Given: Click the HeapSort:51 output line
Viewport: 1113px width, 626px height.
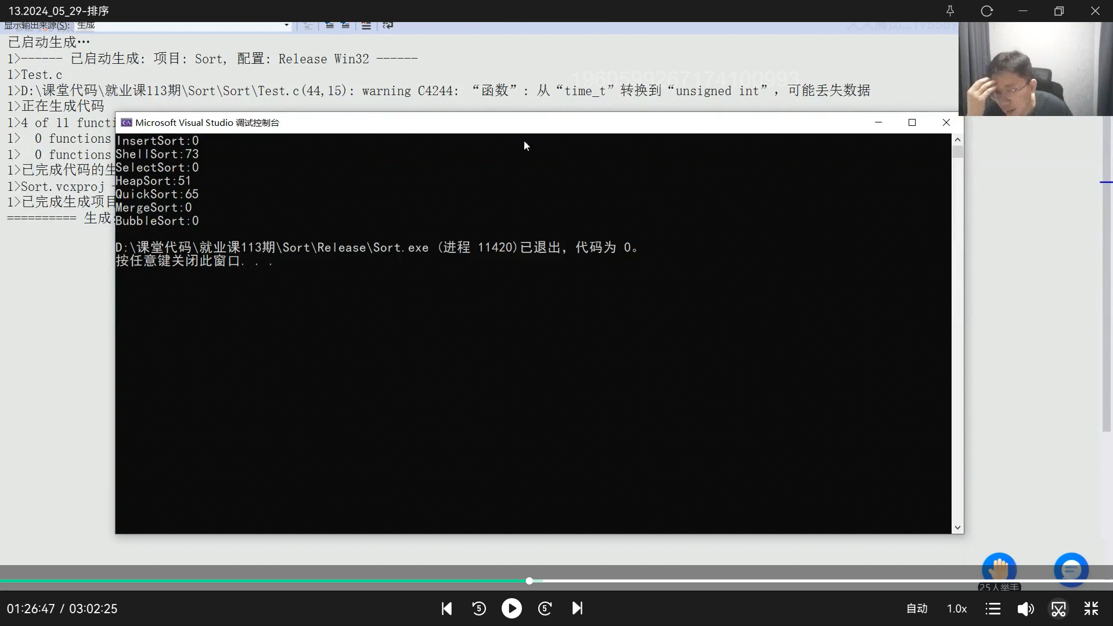Looking at the screenshot, I should coord(153,181).
